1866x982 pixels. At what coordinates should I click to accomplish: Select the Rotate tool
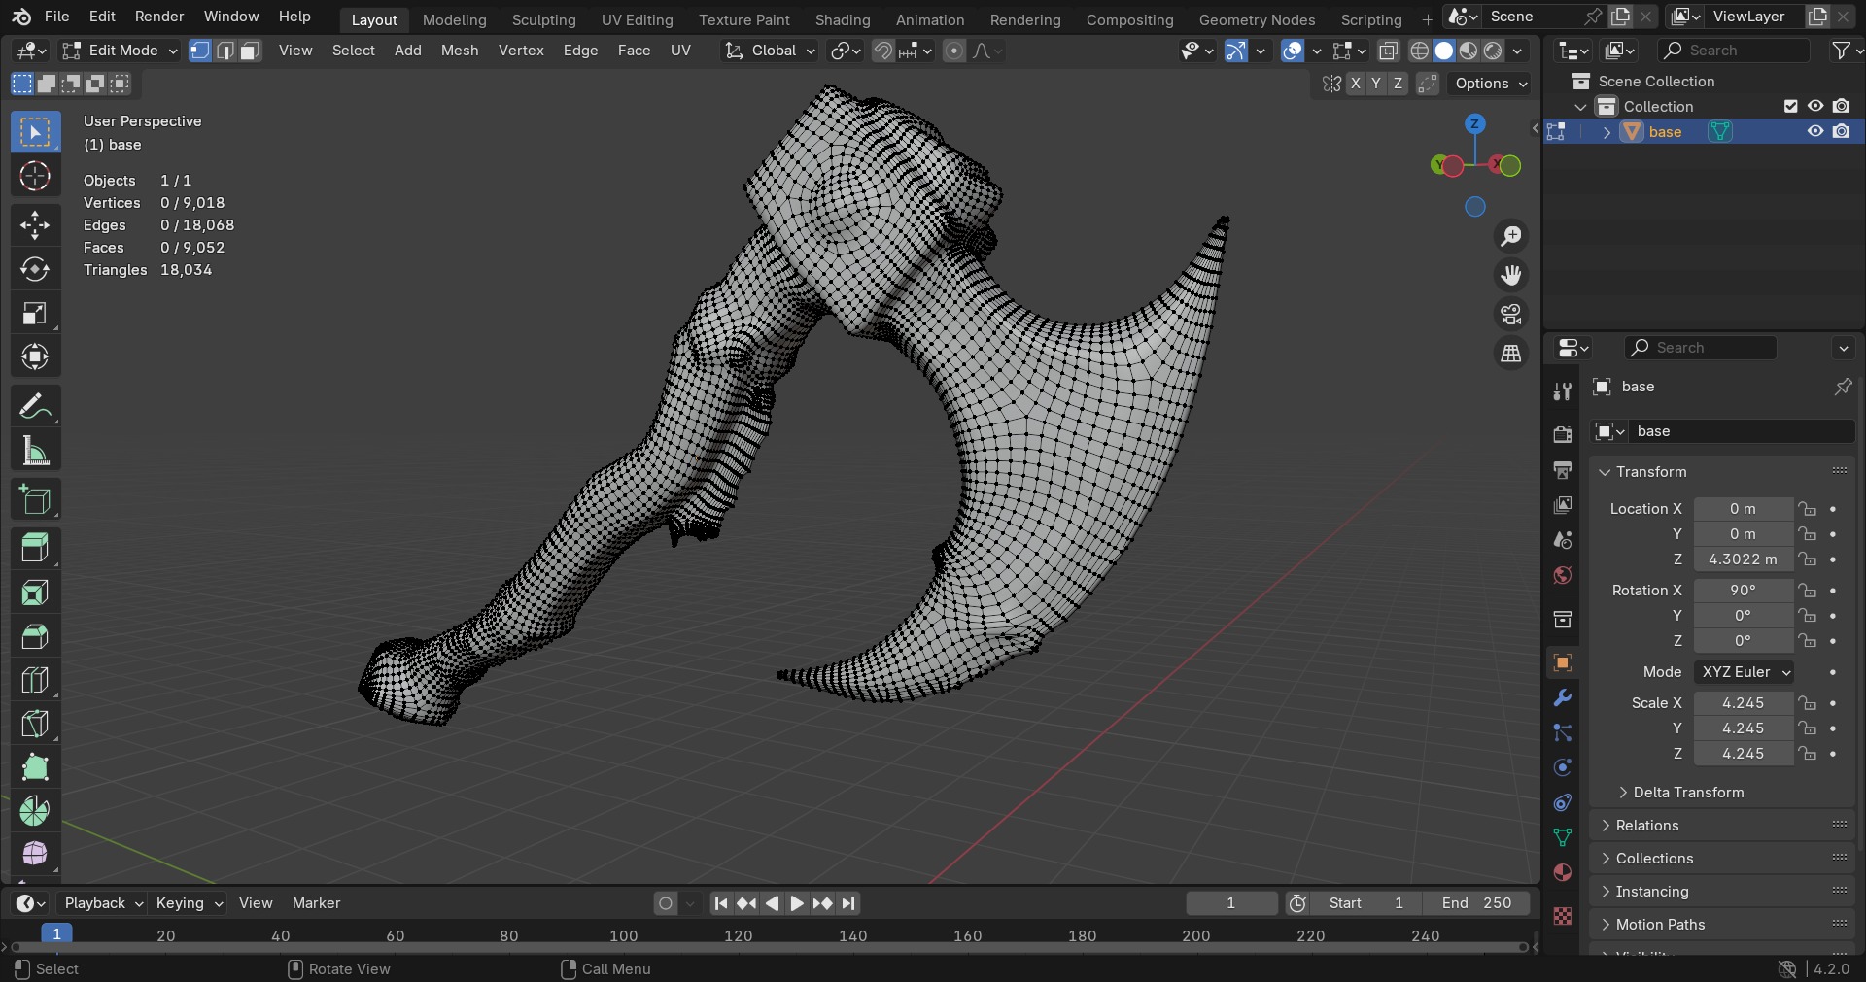(35, 269)
